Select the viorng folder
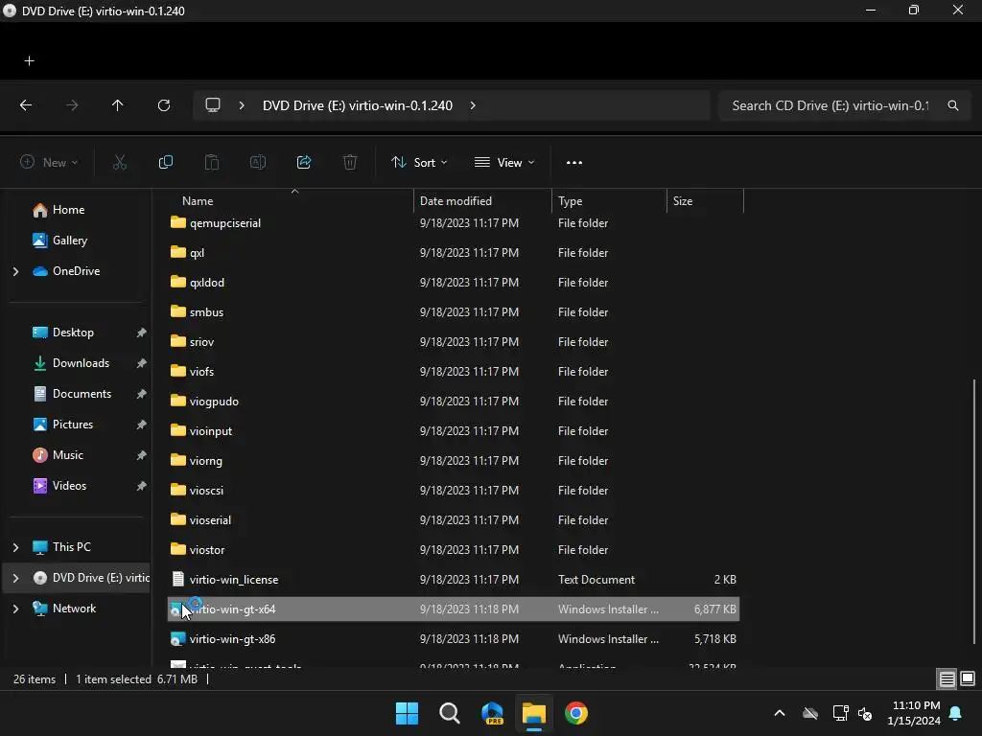982x736 pixels. point(454,461)
